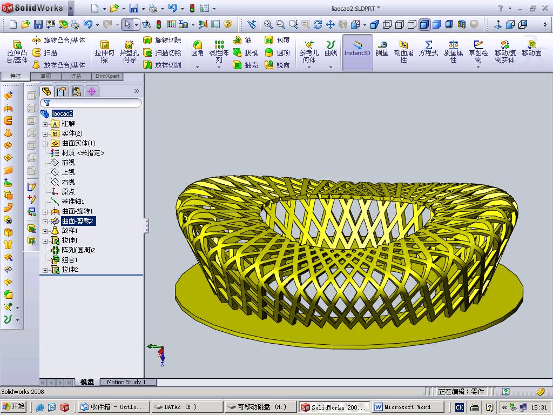553x415 pixels.
Task: Choose the Draft (拔模) tool
Action: tap(246, 52)
